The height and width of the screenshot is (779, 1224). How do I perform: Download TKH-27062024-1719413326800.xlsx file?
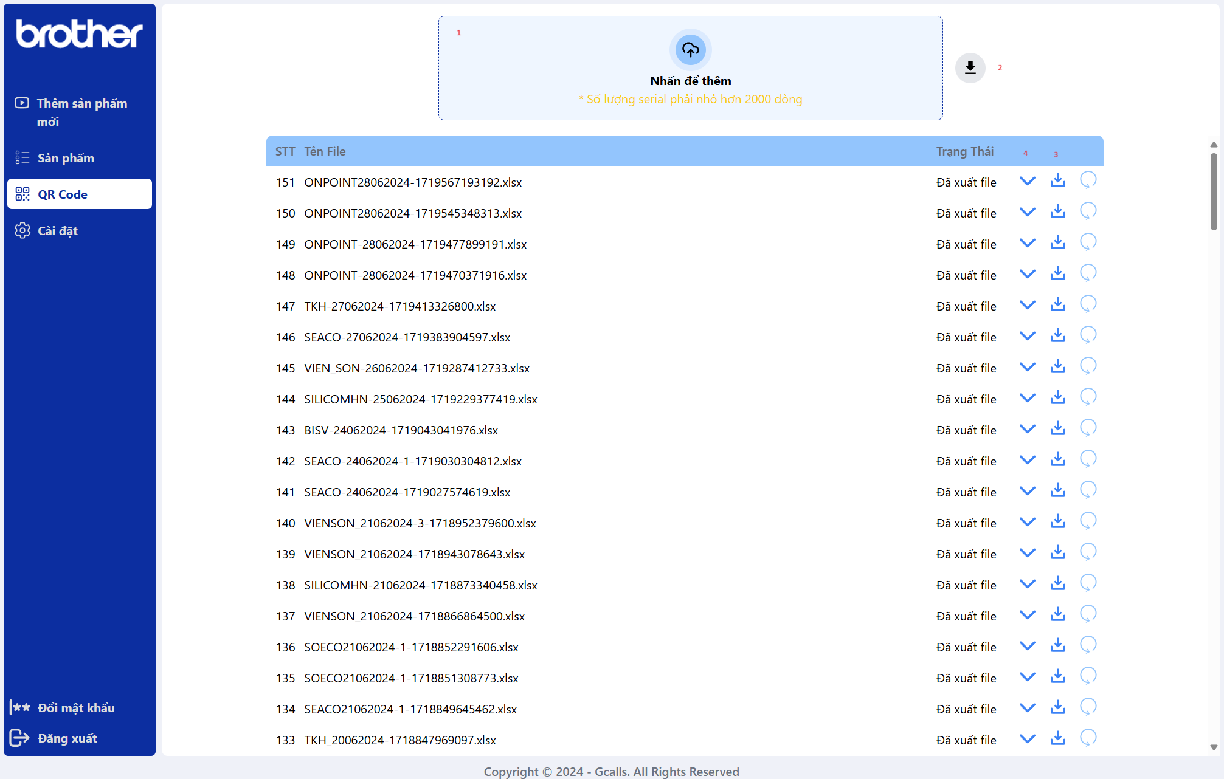(x=1057, y=305)
